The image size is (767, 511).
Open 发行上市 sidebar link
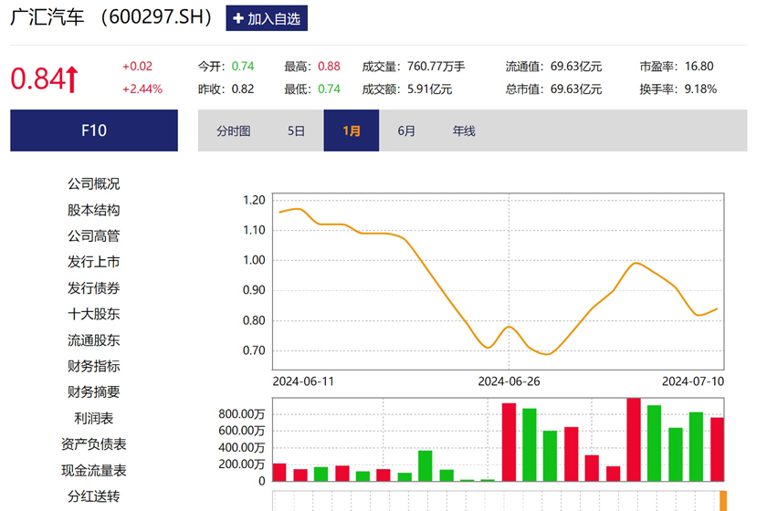click(93, 262)
